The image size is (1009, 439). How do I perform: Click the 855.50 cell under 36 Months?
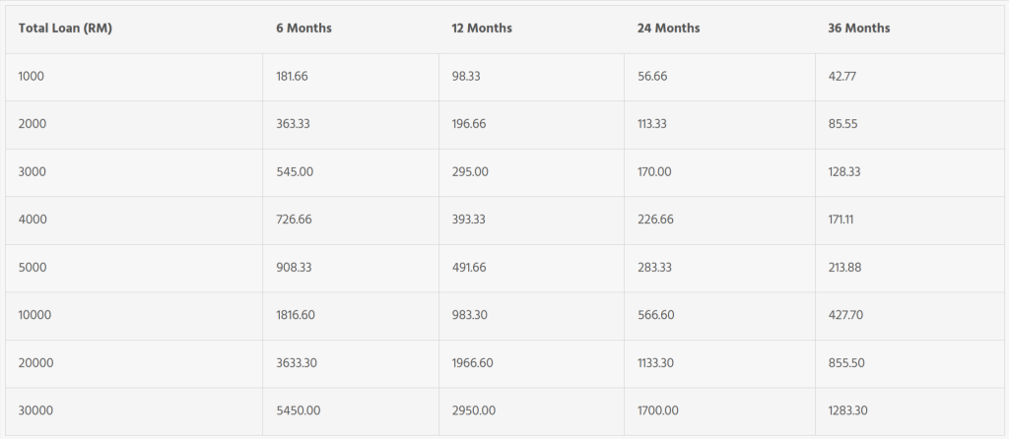(x=846, y=363)
